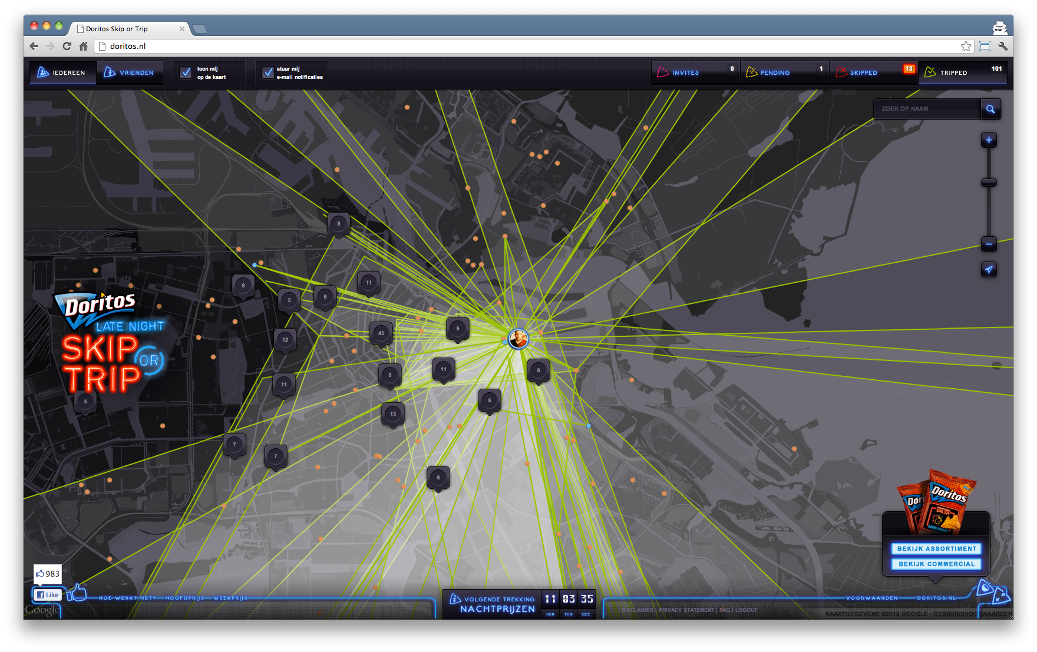The width and height of the screenshot is (1037, 652).
Task: Open the Invites tab
Action: point(695,72)
